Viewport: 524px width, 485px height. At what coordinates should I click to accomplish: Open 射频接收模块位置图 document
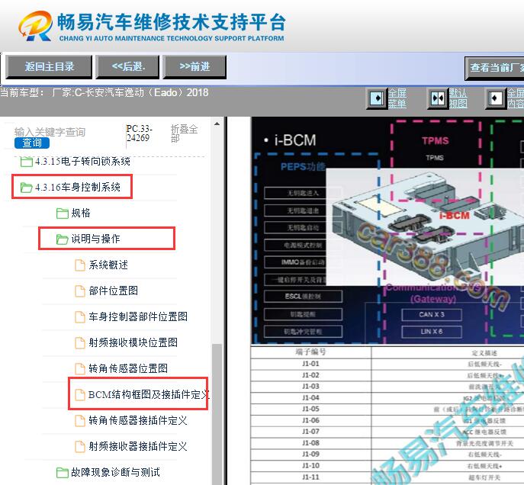click(x=133, y=342)
